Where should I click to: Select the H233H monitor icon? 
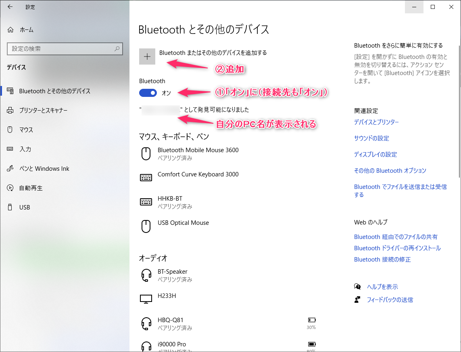click(146, 299)
